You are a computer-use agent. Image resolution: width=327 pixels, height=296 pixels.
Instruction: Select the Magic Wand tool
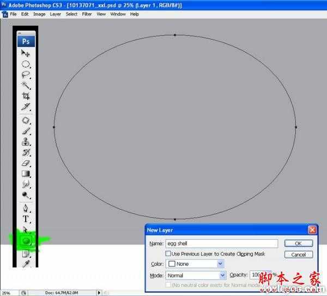pos(26,86)
